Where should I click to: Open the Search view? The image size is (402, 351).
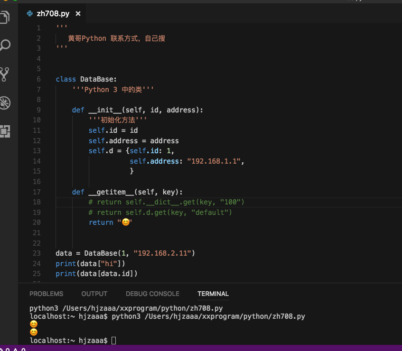point(6,46)
